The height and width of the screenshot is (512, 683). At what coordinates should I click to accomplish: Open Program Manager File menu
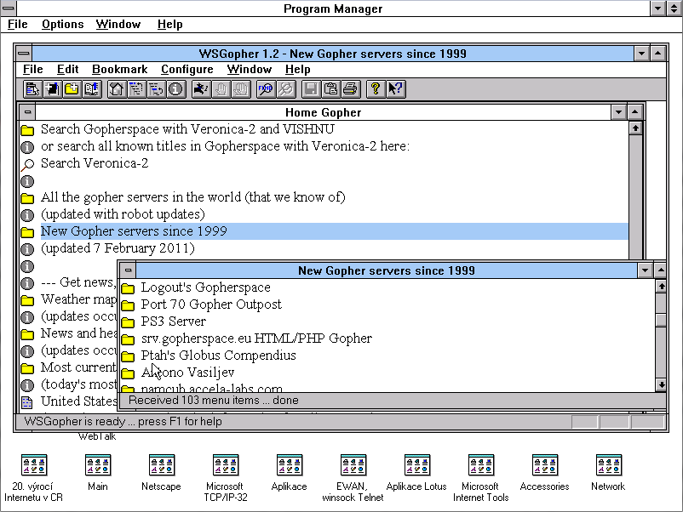[x=17, y=25]
